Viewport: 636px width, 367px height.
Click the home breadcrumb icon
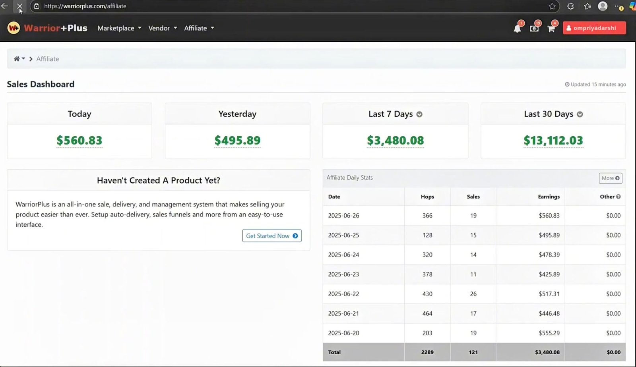click(x=17, y=59)
